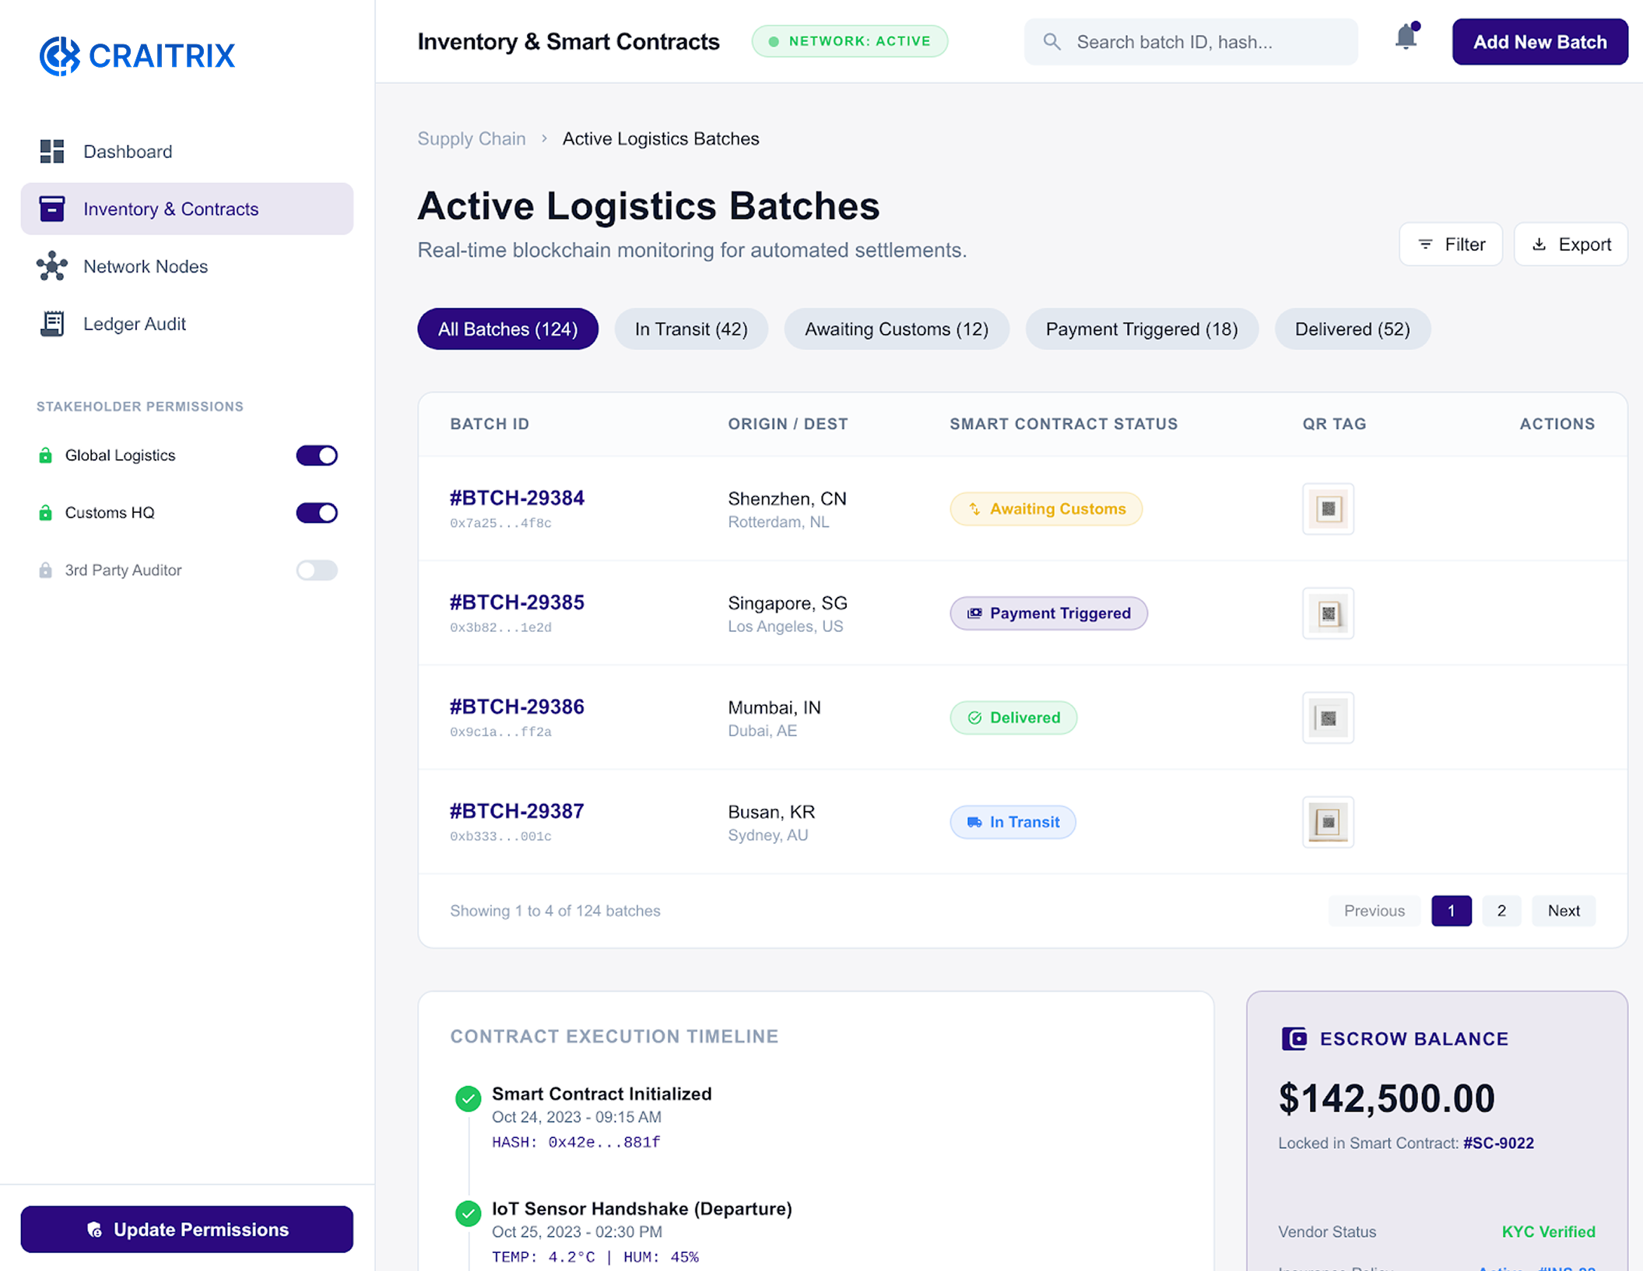
Task: Click the notification bell icon
Action: point(1406,38)
